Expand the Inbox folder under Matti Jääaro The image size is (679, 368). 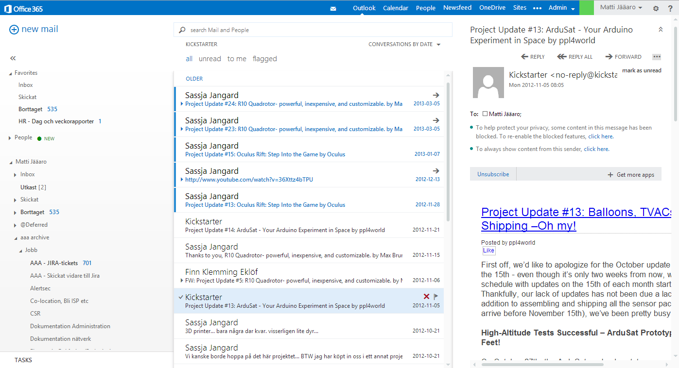click(x=16, y=174)
